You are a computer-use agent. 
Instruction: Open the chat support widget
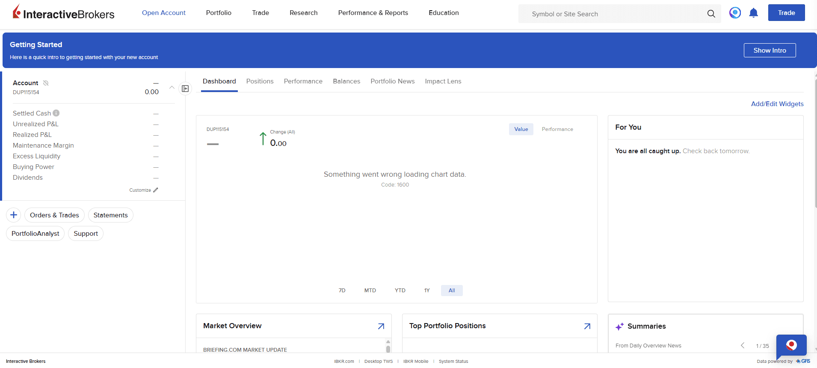[791, 346]
